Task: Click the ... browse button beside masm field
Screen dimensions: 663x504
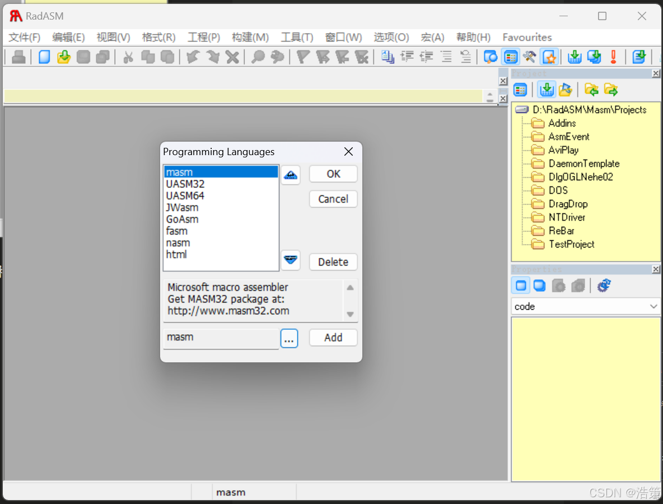Action: (x=289, y=338)
